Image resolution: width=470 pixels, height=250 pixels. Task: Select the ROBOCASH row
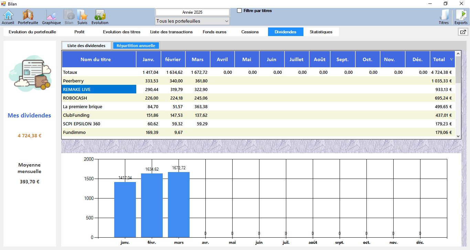pos(258,98)
